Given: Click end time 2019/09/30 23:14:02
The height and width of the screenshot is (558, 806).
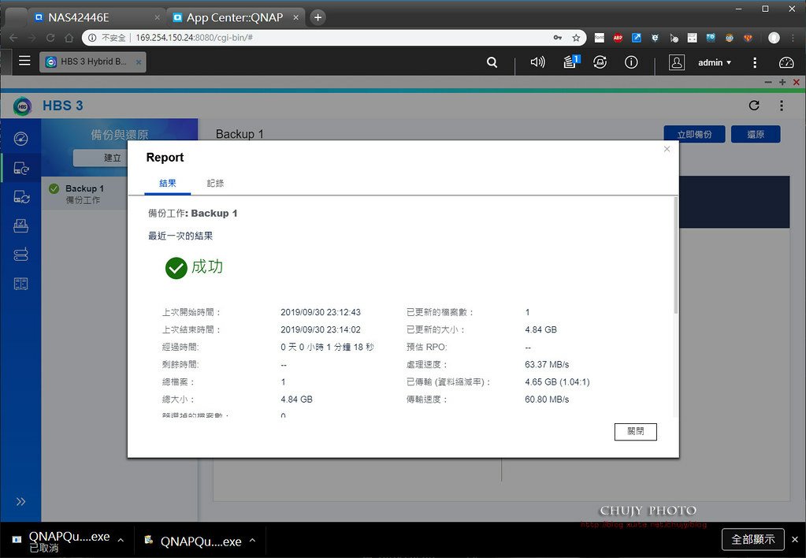Looking at the screenshot, I should point(321,329).
